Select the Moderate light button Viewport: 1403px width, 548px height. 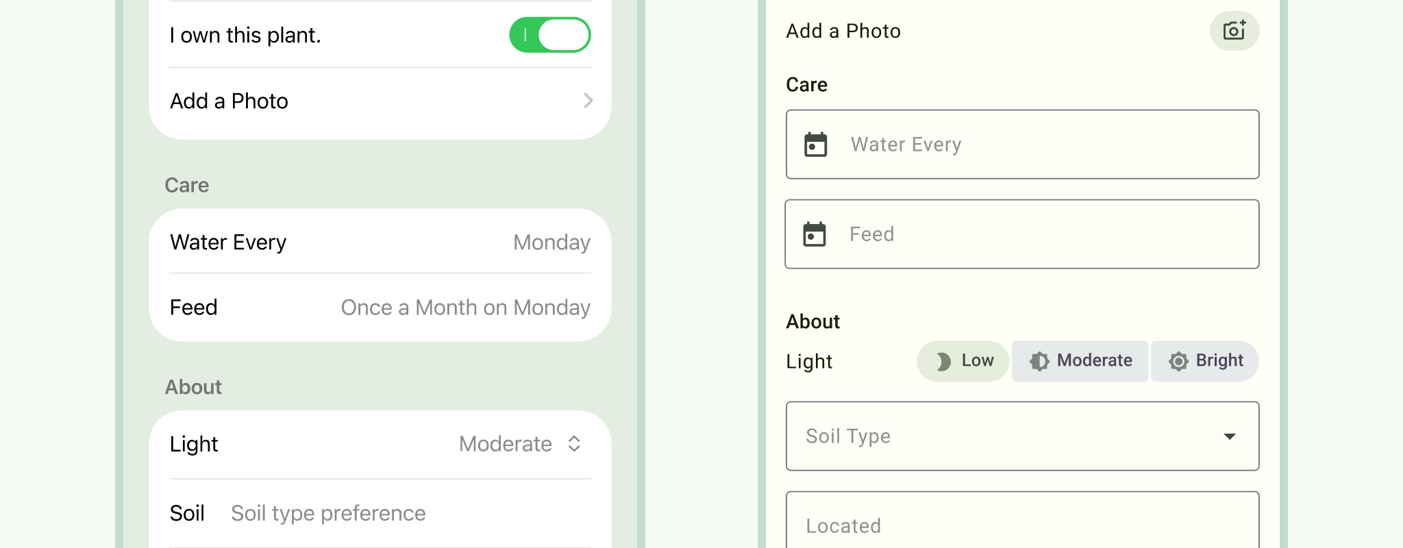coord(1080,361)
